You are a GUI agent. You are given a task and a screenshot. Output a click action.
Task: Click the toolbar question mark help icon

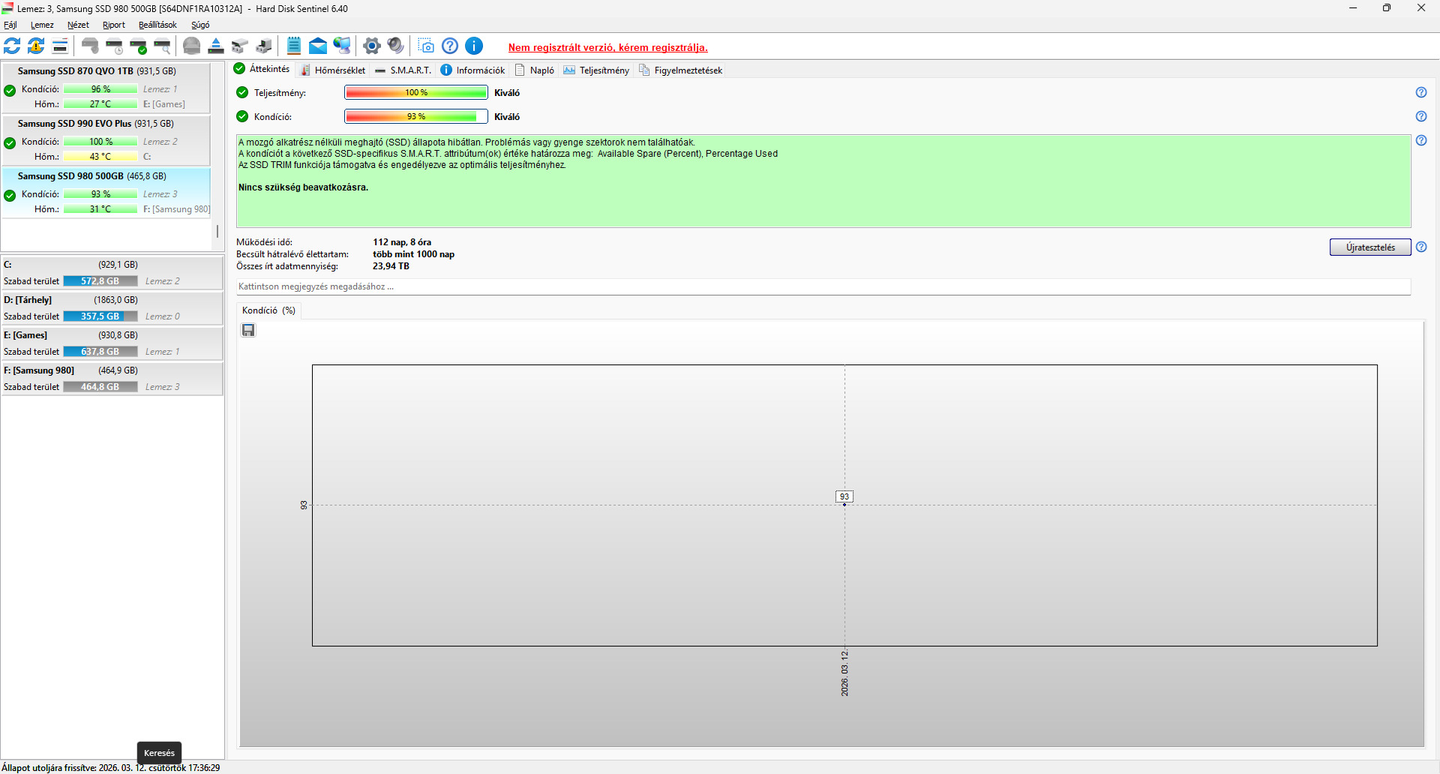pyautogui.click(x=450, y=46)
